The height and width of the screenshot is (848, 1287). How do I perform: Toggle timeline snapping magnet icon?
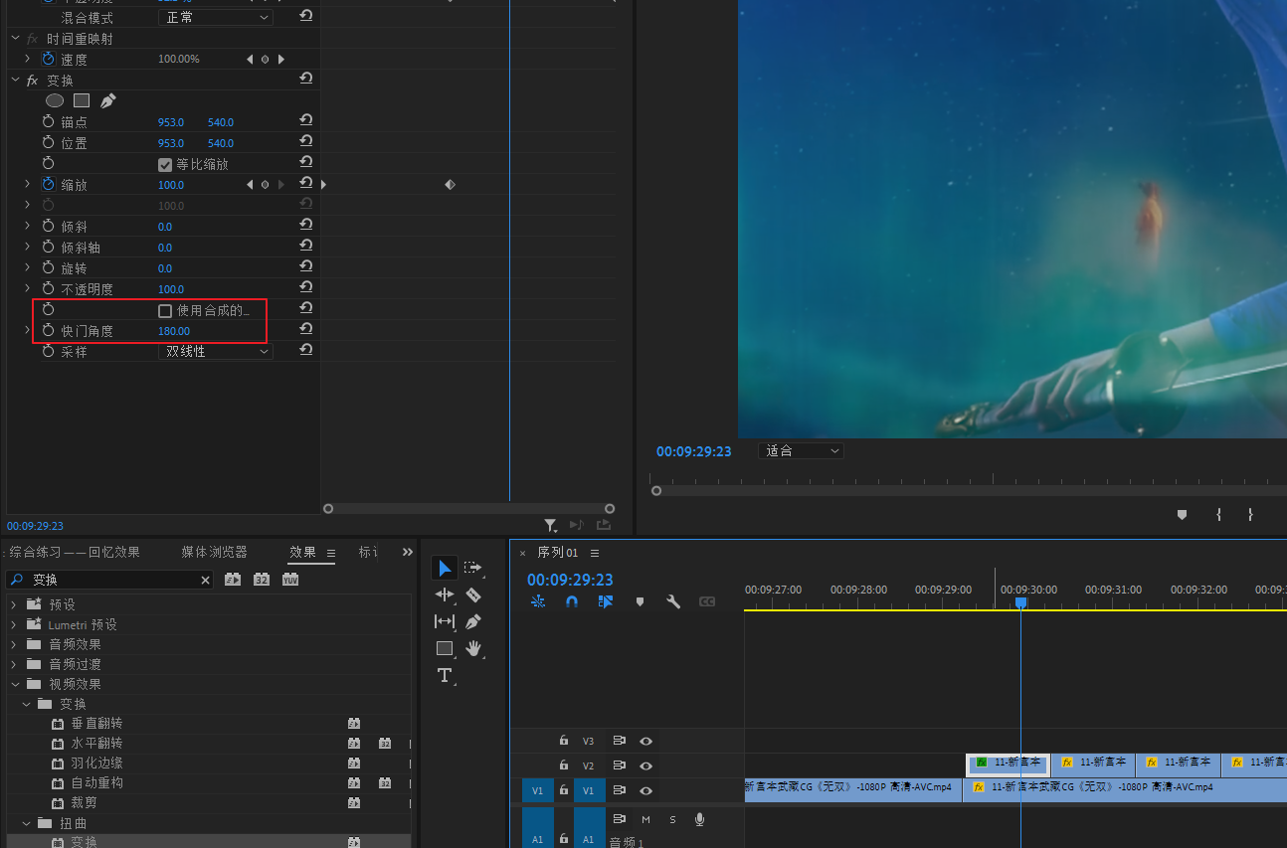click(572, 601)
